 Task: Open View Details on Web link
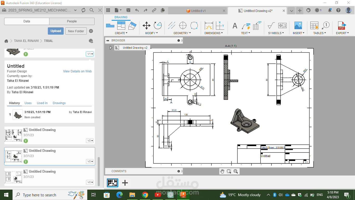pyautogui.click(x=77, y=71)
